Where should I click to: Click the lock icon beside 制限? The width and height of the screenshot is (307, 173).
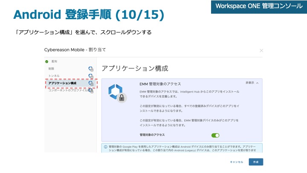[91, 69]
